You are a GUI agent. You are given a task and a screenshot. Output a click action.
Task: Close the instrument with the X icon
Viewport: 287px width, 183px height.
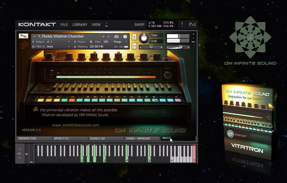tap(193, 34)
